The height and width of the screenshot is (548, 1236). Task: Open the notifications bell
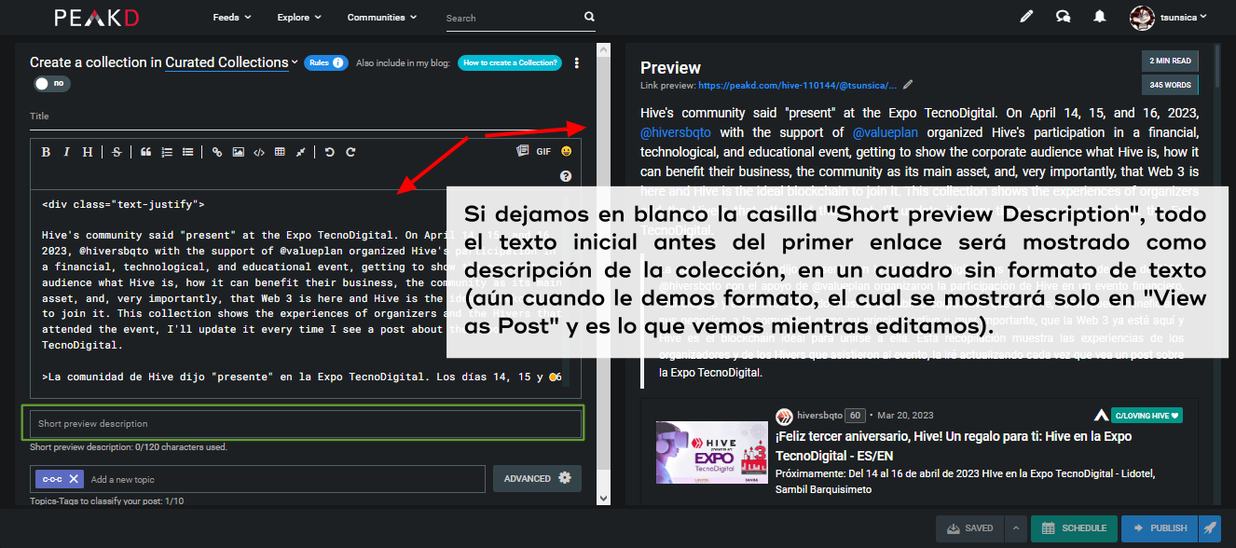tap(1100, 16)
